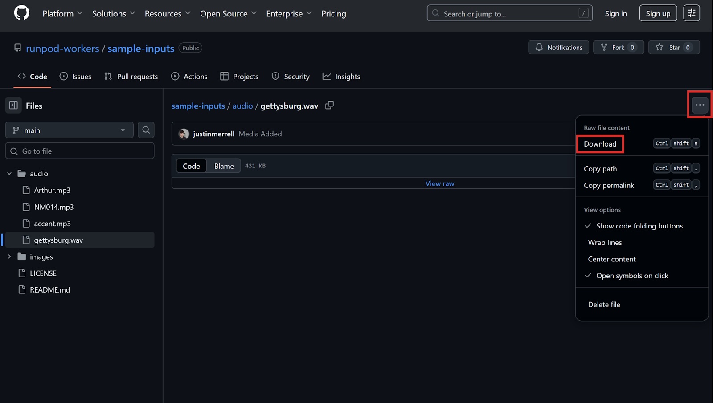Image resolution: width=713 pixels, height=403 pixels.
Task: Open the command palette icon in header
Action: tap(692, 13)
